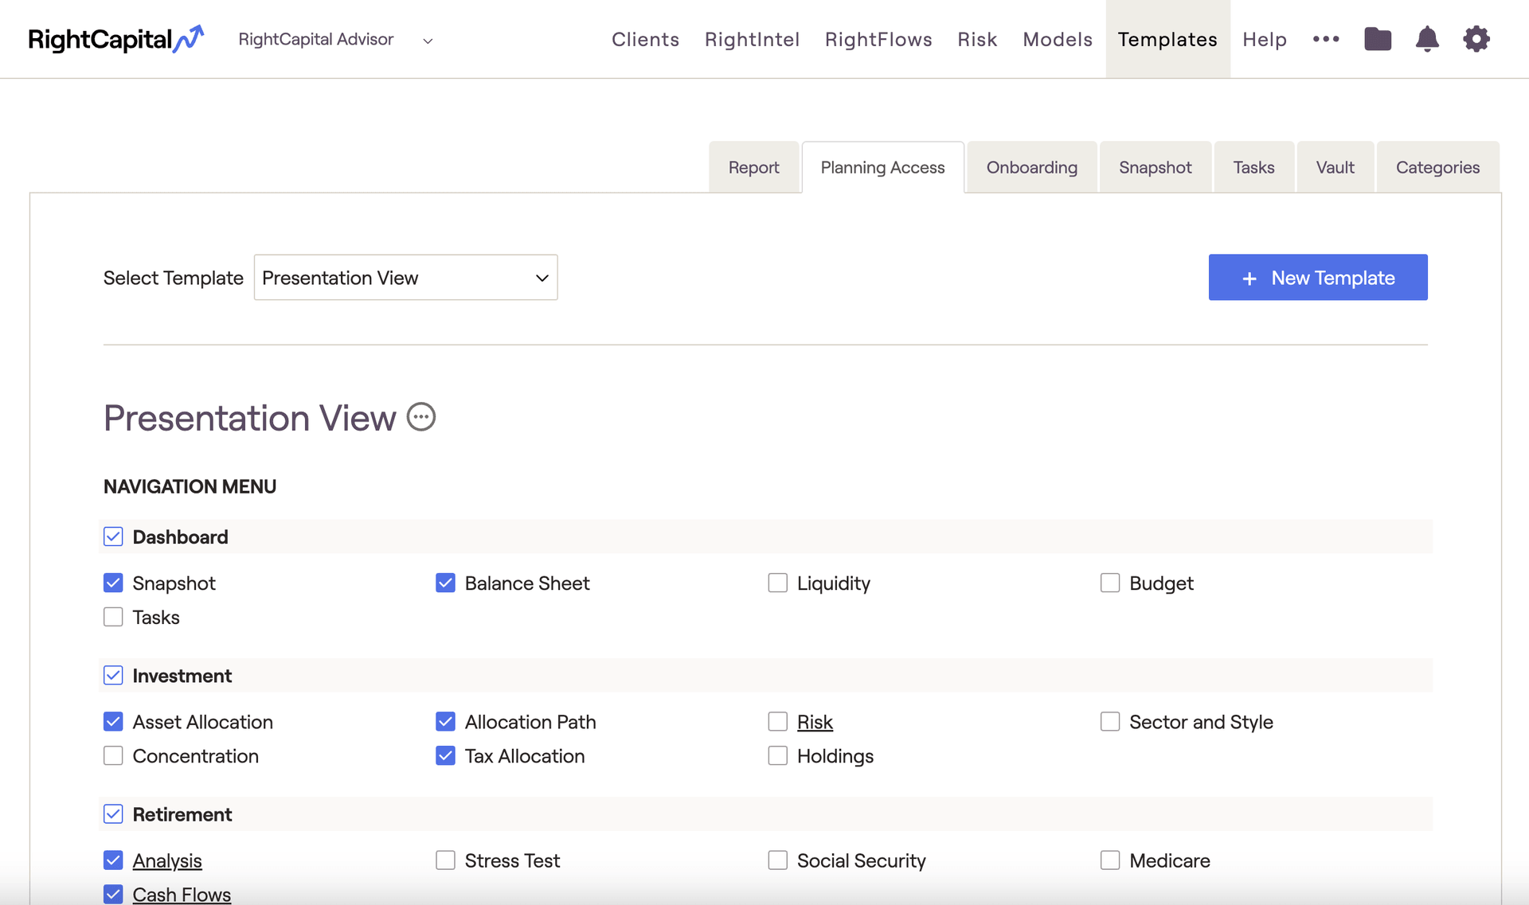Open the Presentation View title options circle icon
The width and height of the screenshot is (1529, 905).
click(x=421, y=417)
